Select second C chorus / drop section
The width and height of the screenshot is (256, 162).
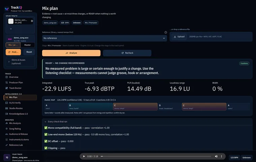point(204,107)
